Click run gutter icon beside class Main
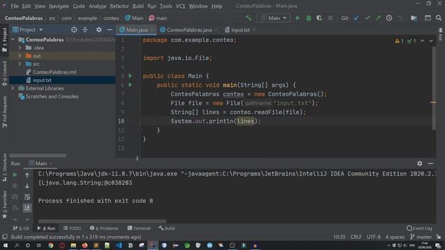The height and width of the screenshot is (250, 445). 130,76
